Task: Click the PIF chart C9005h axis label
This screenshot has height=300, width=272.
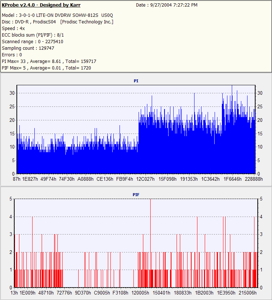Action: tap(102, 293)
